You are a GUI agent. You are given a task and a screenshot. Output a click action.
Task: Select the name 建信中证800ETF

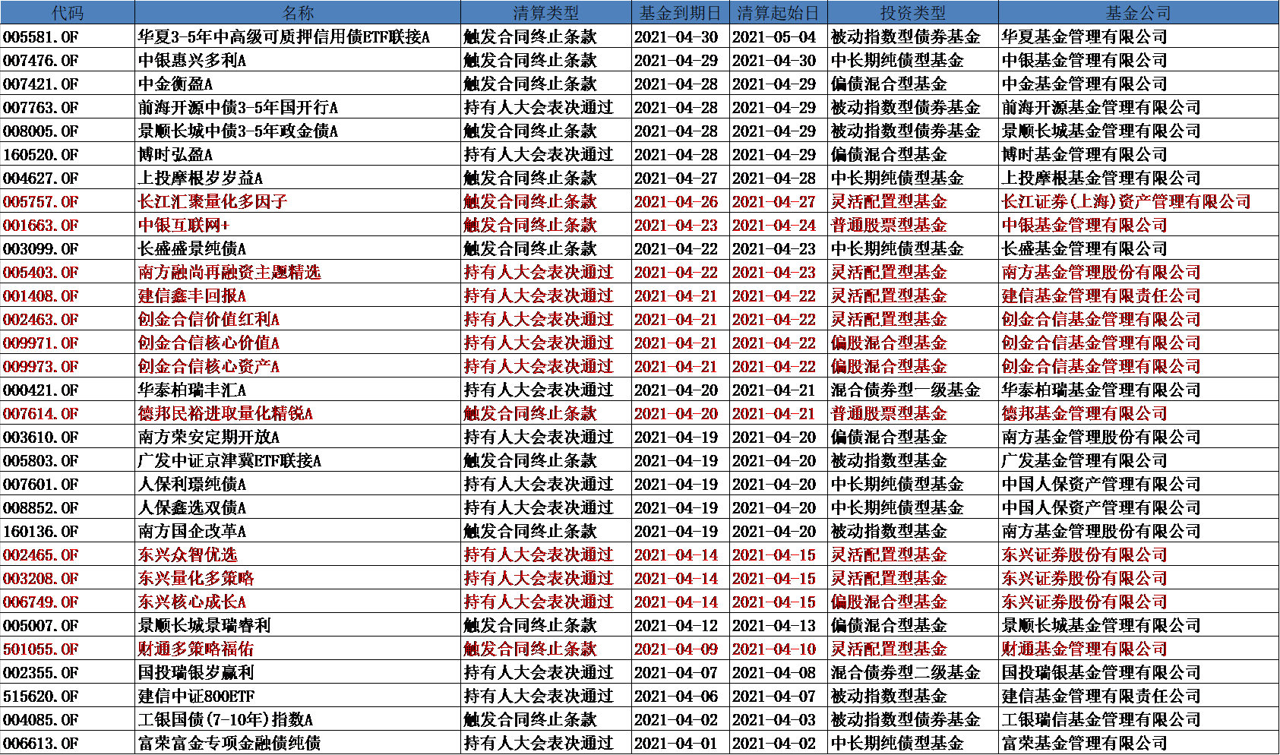click(x=196, y=697)
